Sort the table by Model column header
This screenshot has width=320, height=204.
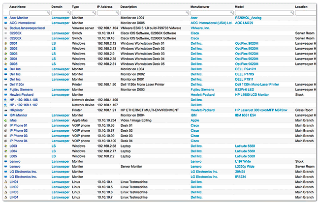pos(240,7)
